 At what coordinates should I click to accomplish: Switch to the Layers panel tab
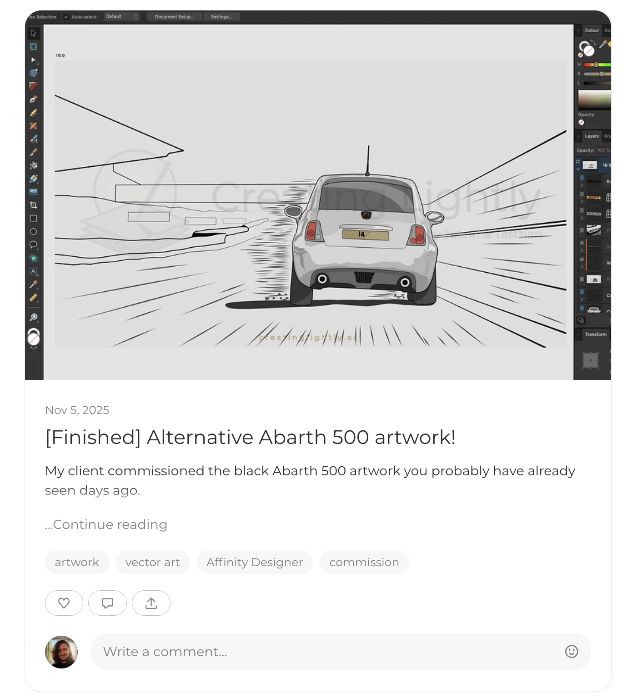pyautogui.click(x=592, y=136)
